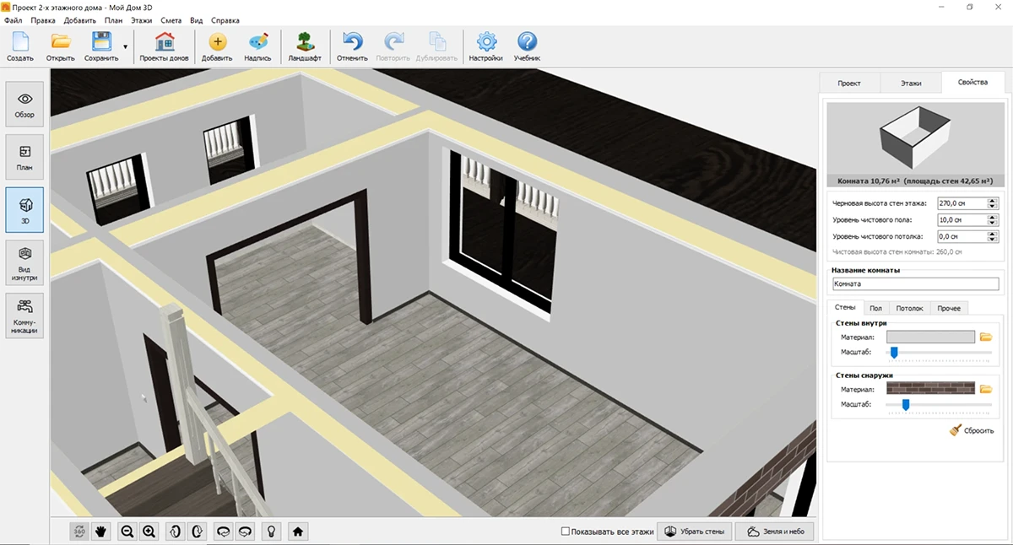1013x545 pixels.
Task: Switch to the План view mode
Action: point(24,157)
